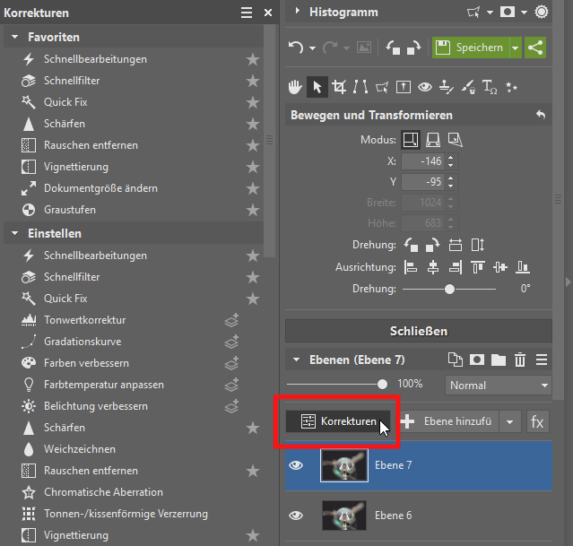Click the text tool icon
The width and height of the screenshot is (573, 546).
pyautogui.click(x=490, y=87)
